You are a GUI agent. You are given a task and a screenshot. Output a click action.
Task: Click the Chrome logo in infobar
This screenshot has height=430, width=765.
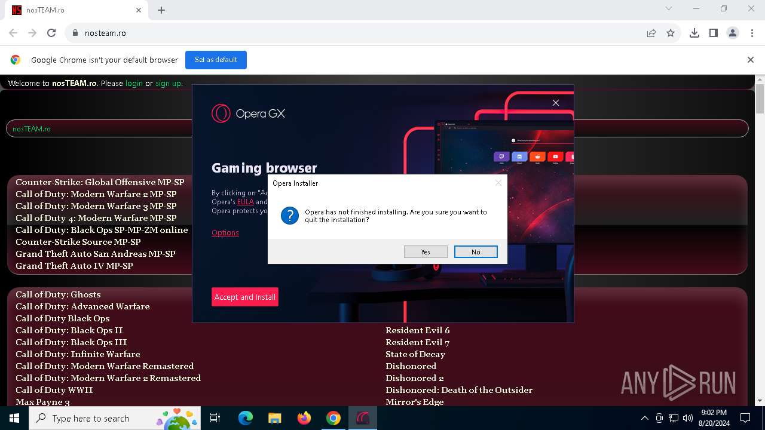(16, 60)
